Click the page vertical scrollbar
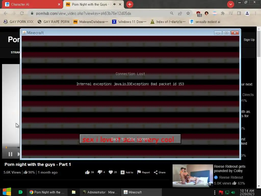Image resolution: width=261 pixels, height=196 pixels. click(259, 44)
